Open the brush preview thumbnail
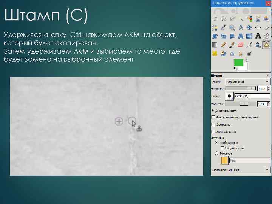 coord(229,96)
